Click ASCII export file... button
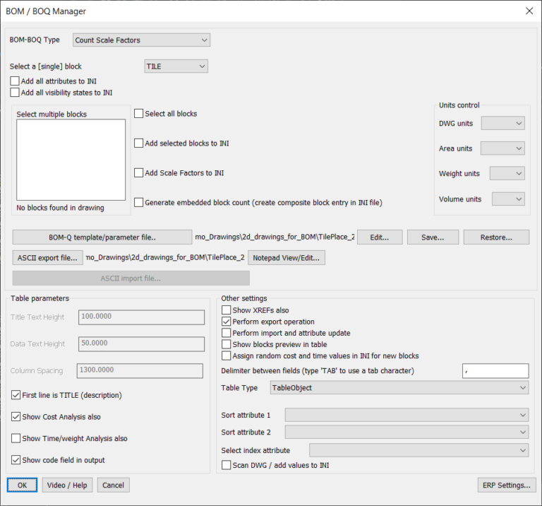This screenshot has height=506, width=542. point(48,258)
